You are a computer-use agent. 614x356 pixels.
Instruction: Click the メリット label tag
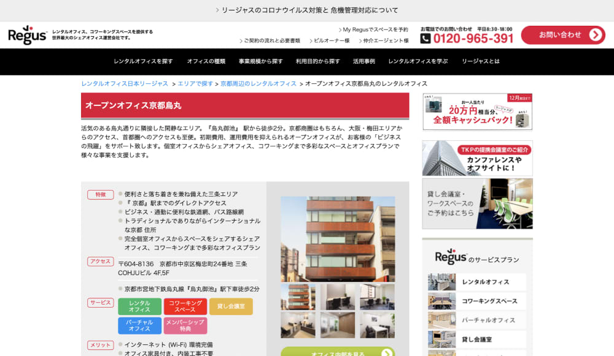[x=100, y=345]
